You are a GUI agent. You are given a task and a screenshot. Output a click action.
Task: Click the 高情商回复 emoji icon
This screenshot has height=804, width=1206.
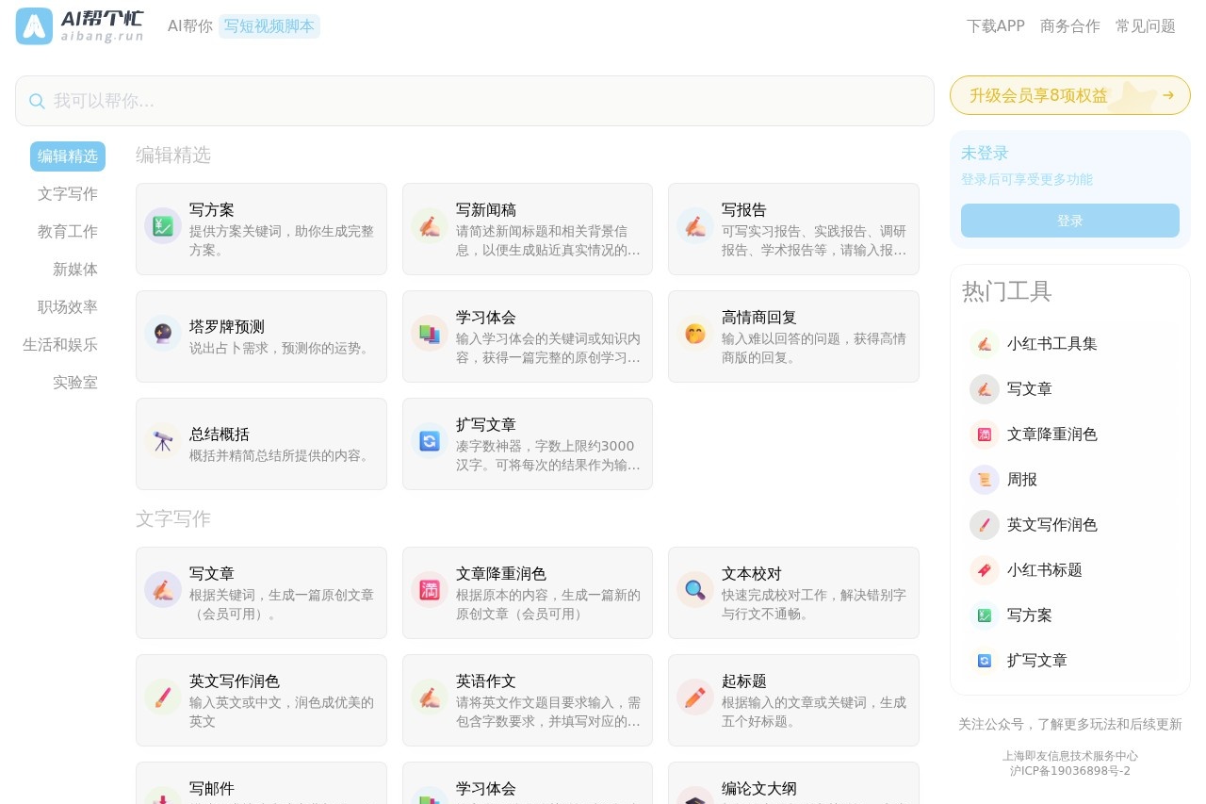tap(694, 334)
